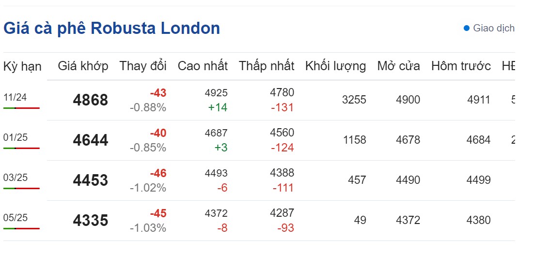The height and width of the screenshot is (254, 549).
Task: Click the Thay đổi column header
Action: point(143,66)
